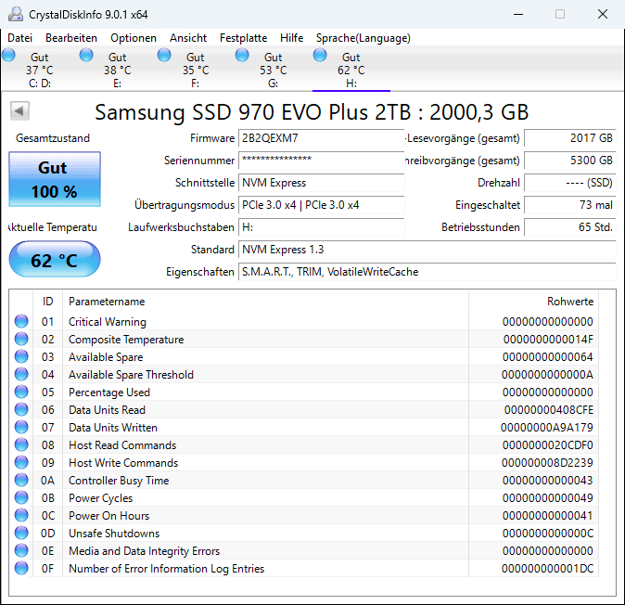The width and height of the screenshot is (625, 605).
Task: Select the Power On Hours parameter name
Action: [108, 516]
